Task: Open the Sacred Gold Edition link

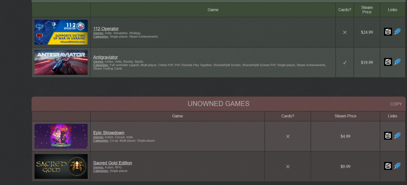Action: (112, 163)
